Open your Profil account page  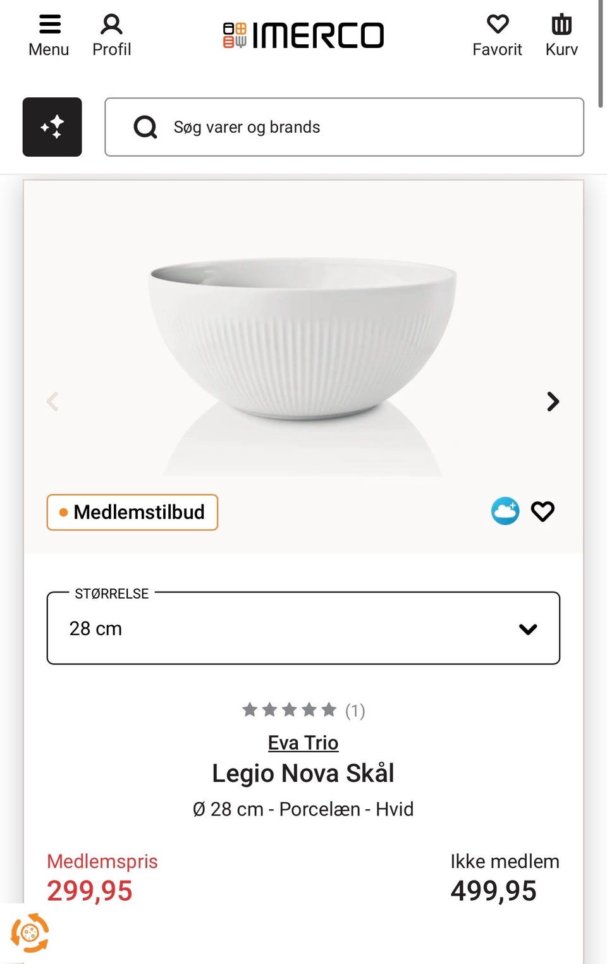tap(111, 33)
